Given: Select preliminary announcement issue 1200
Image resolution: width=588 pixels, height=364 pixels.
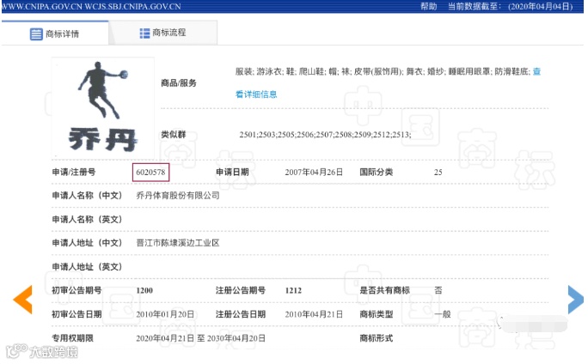Looking at the screenshot, I should (144, 291).
